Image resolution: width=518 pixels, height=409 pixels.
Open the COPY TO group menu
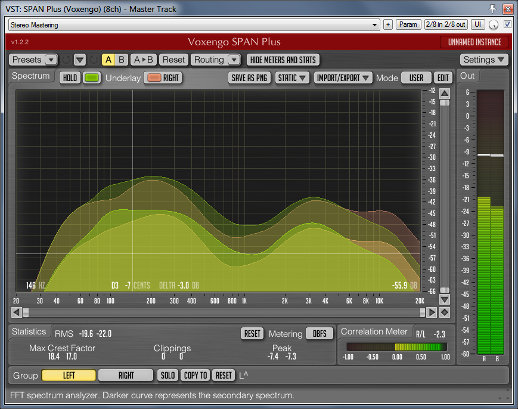(x=196, y=375)
